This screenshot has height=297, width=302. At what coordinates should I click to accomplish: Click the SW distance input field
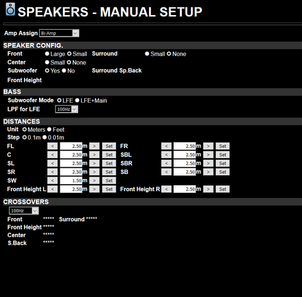click(71, 180)
